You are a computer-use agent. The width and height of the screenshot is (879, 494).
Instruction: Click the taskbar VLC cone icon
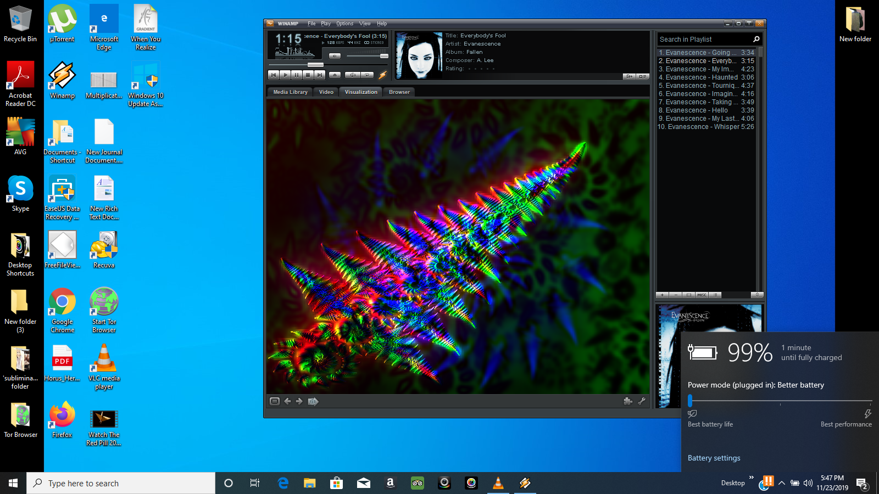point(498,483)
